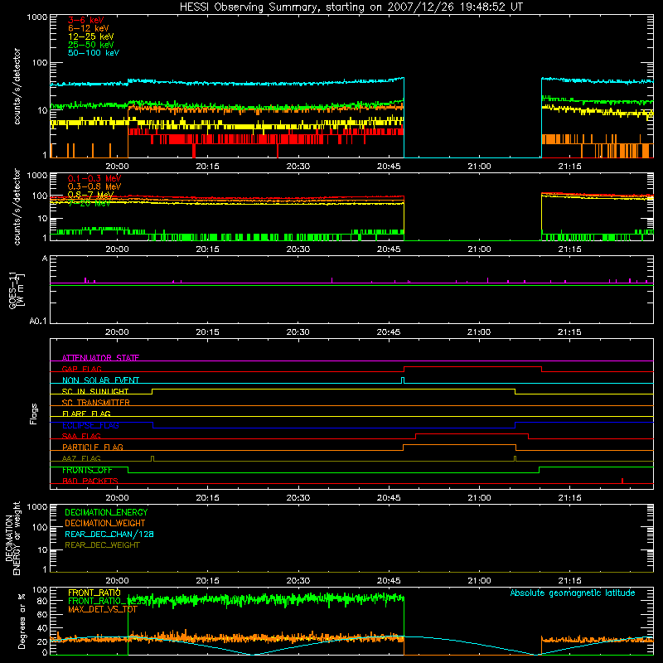Click the rising step on the PARTICLE_FLAG line

pyautogui.click(x=404, y=448)
